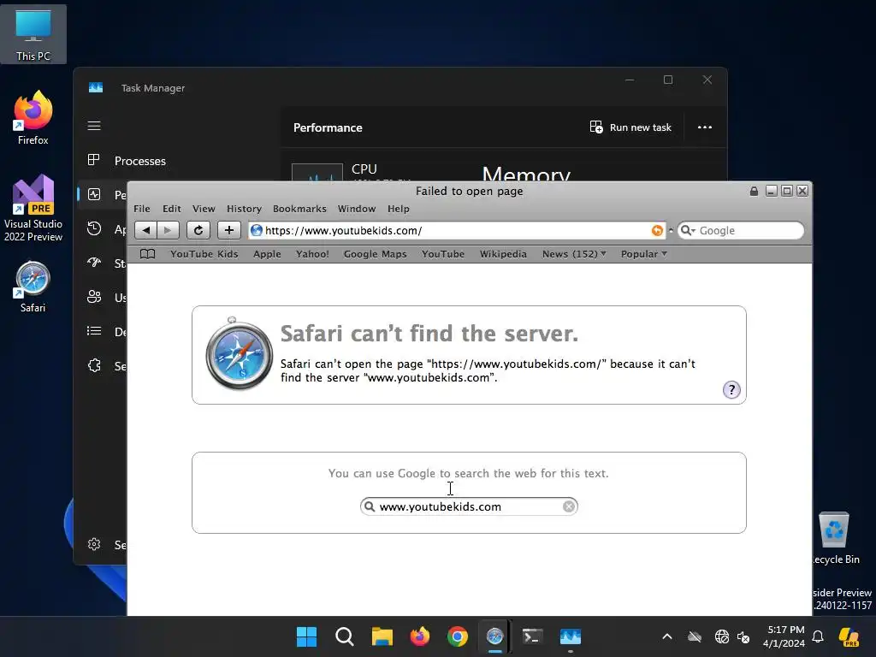Show hidden tray icons chevron
Image resolution: width=876 pixels, height=657 pixels.
click(667, 636)
